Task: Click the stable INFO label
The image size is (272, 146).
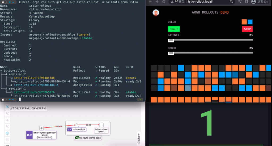Action: click(x=131, y=92)
